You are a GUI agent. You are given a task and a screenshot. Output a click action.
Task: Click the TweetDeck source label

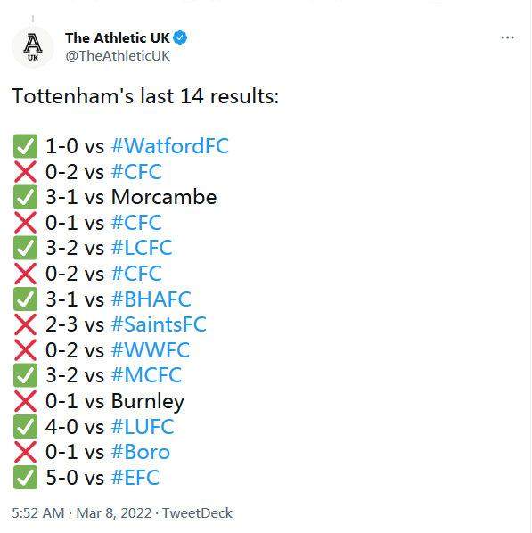(197, 513)
